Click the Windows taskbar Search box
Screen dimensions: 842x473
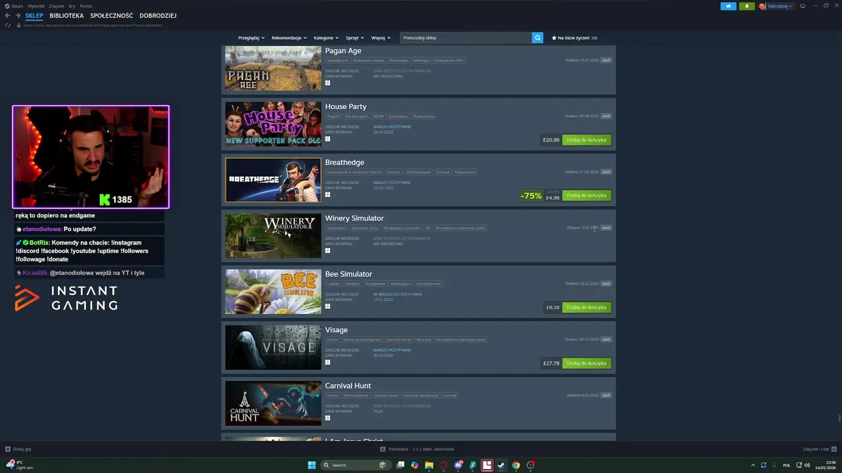point(355,465)
